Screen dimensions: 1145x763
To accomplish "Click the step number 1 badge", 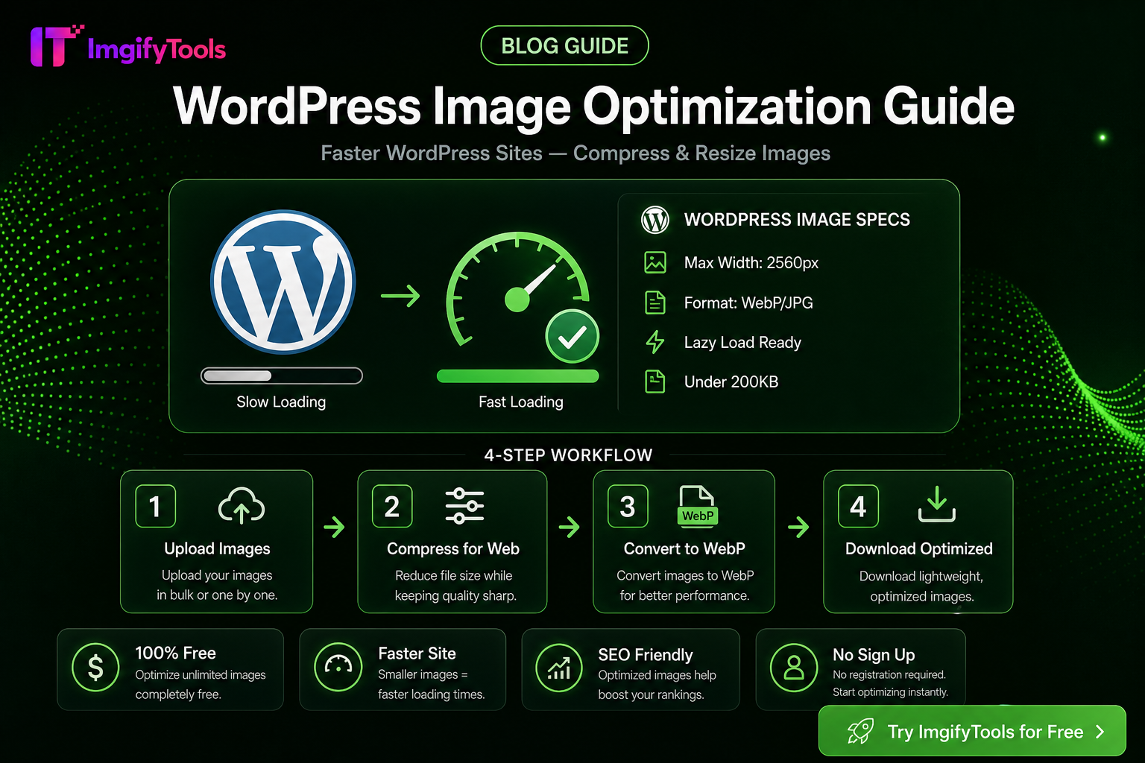I will (156, 506).
